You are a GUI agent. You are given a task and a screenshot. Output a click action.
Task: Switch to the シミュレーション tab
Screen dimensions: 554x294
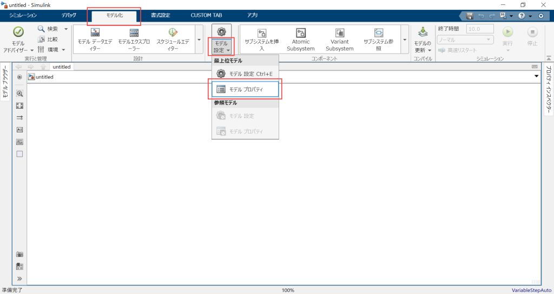point(23,15)
